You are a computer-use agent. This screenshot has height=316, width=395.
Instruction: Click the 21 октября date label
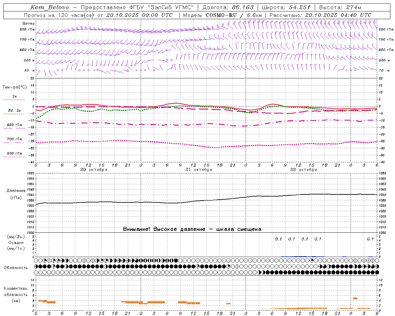click(199, 170)
